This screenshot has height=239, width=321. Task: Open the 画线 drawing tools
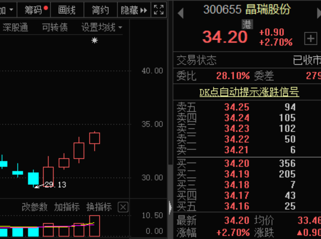[66, 10]
